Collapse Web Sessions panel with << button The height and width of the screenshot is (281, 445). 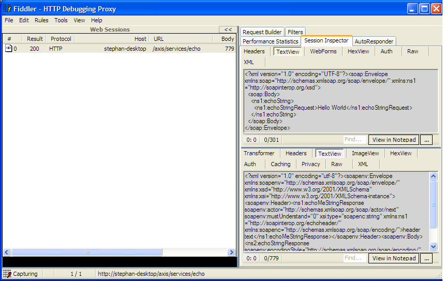[x=228, y=29]
